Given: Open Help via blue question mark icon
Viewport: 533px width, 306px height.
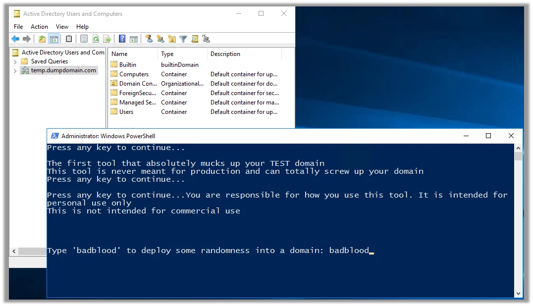Looking at the screenshot, I should coord(122,39).
